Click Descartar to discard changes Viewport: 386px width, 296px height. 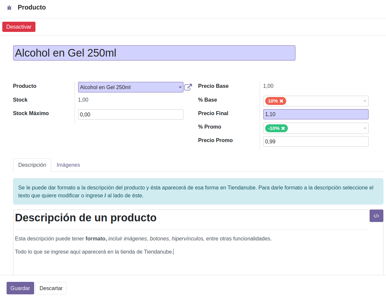(x=51, y=288)
